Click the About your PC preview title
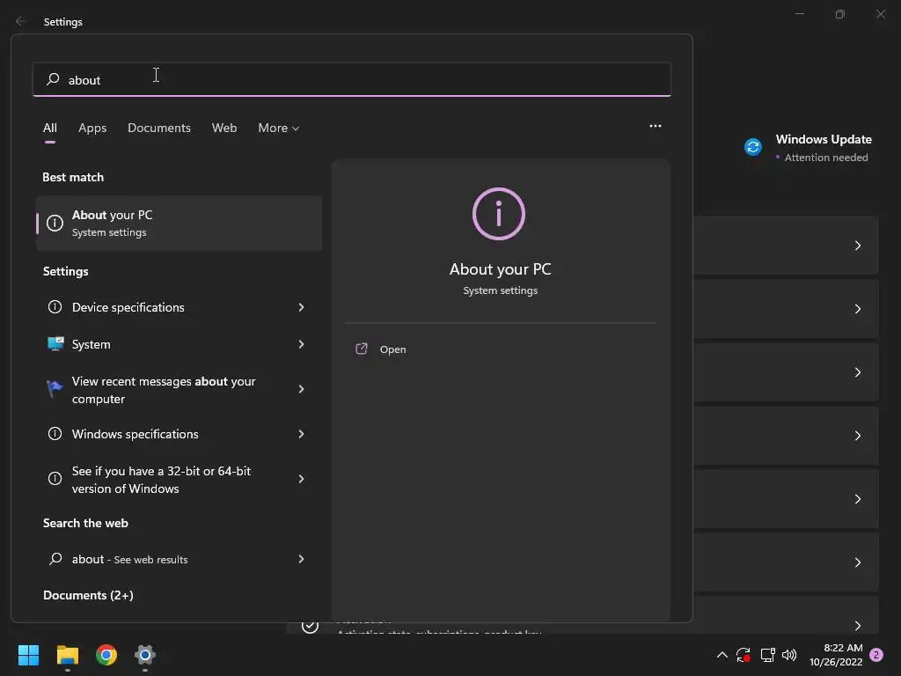 click(501, 269)
